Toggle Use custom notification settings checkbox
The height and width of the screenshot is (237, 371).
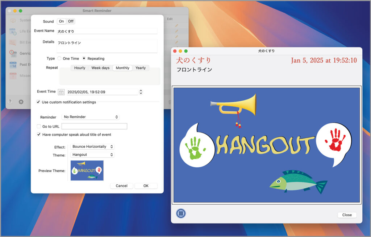(38, 102)
